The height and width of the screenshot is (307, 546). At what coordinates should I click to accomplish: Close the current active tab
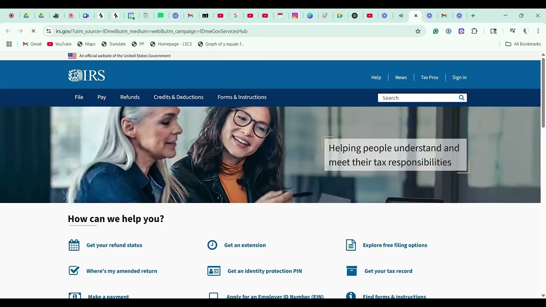click(x=416, y=16)
